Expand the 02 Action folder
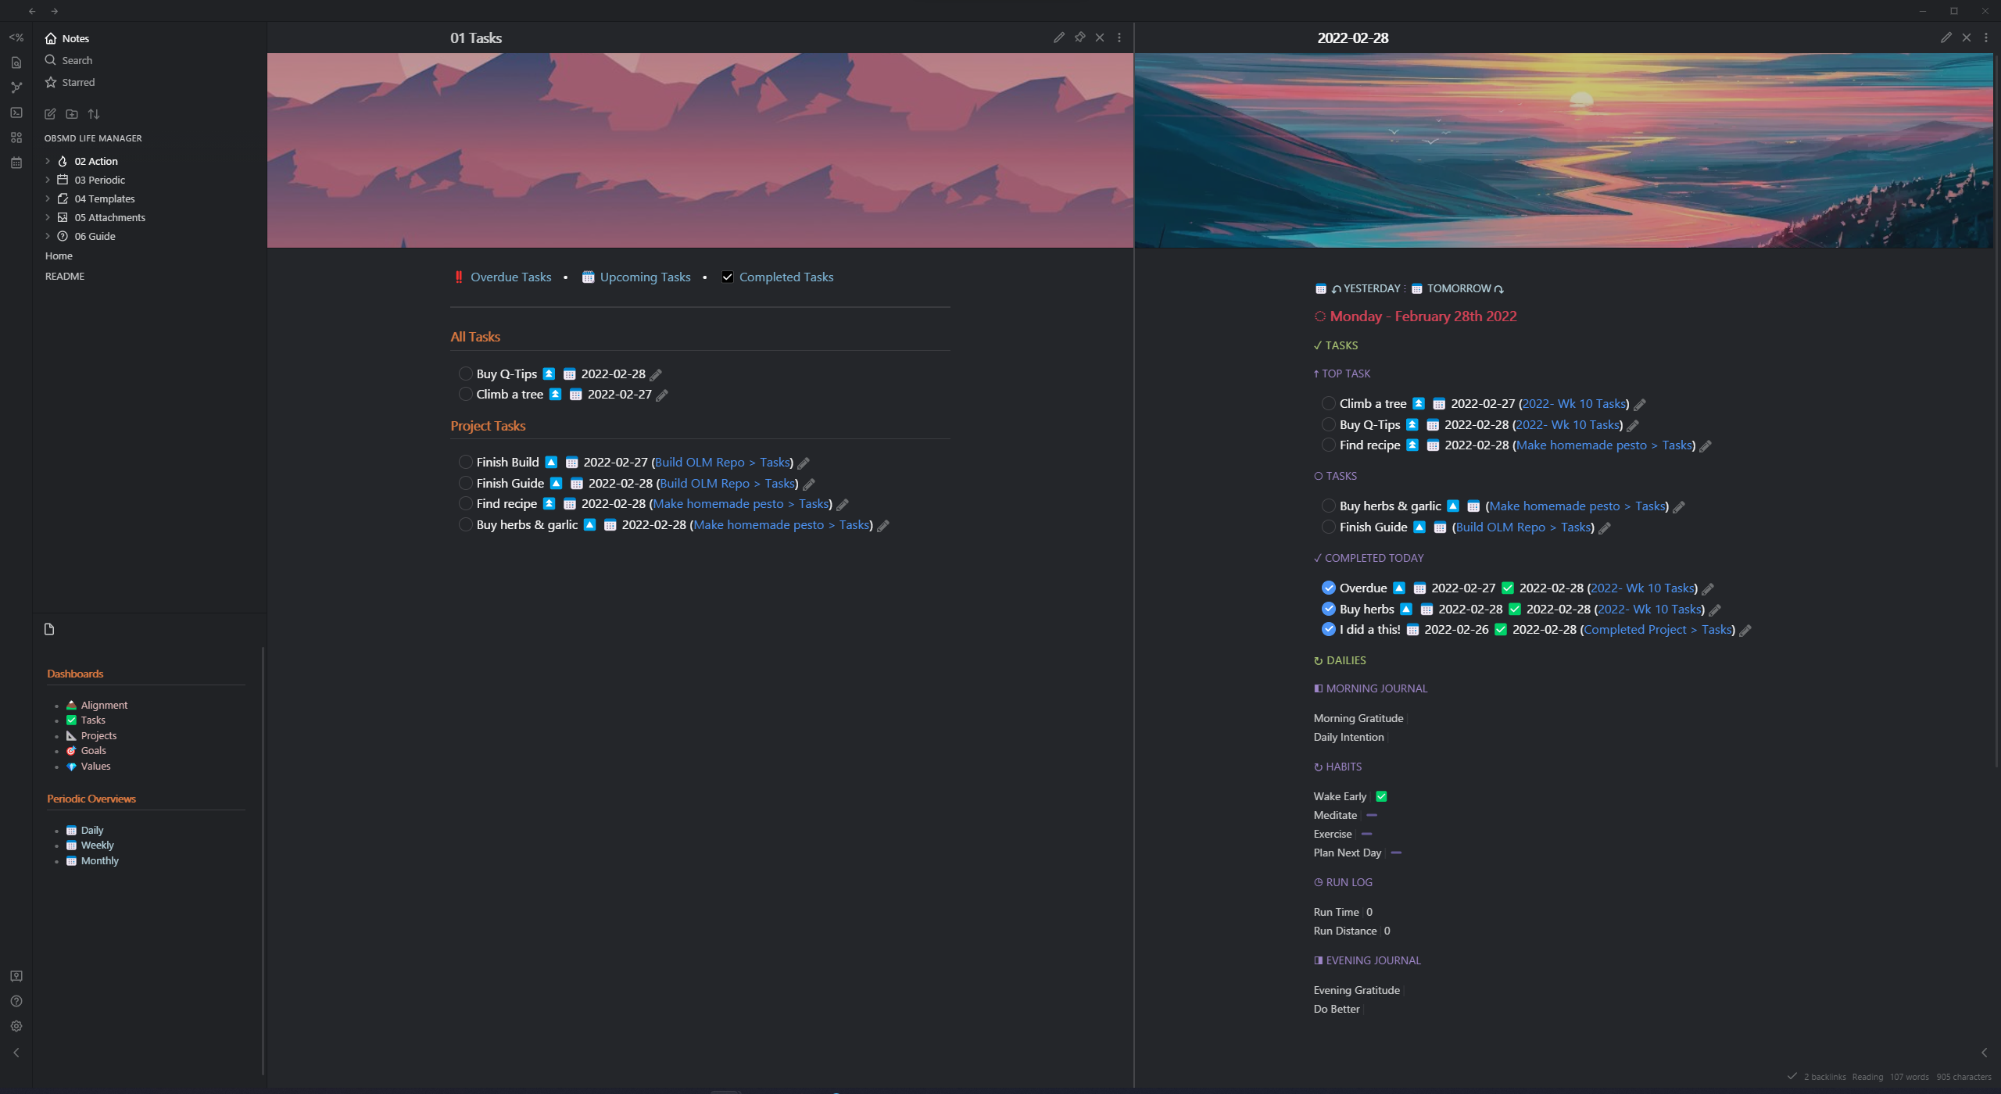 [48, 161]
